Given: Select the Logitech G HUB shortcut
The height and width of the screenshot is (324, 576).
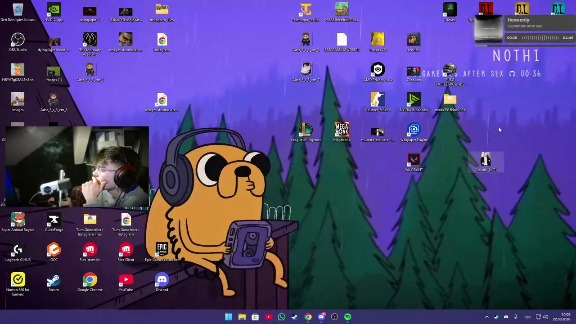Looking at the screenshot, I should (x=18, y=252).
